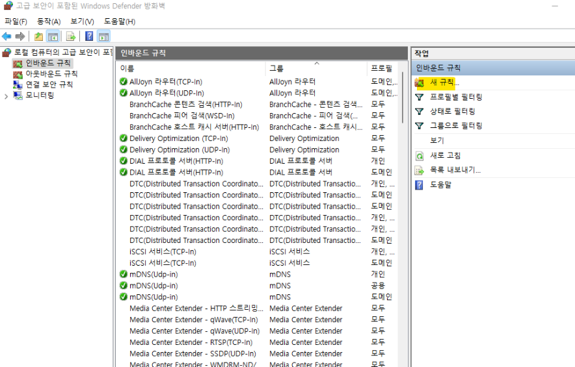This screenshot has height=367, width=575.
Task: Click the Export list toolbar icon
Action: 70,36
